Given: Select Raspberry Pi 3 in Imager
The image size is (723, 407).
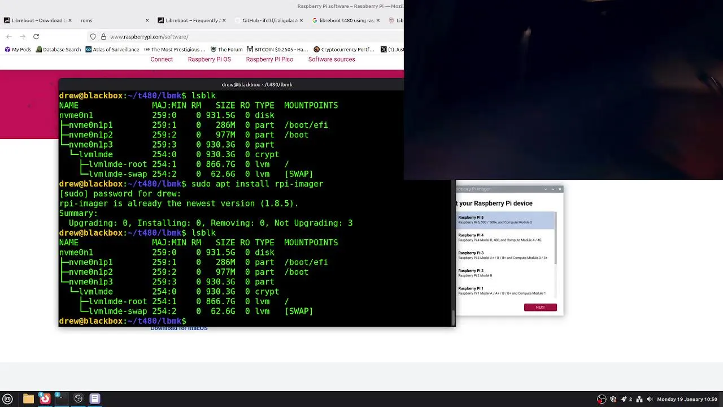Looking at the screenshot, I should click(x=506, y=255).
